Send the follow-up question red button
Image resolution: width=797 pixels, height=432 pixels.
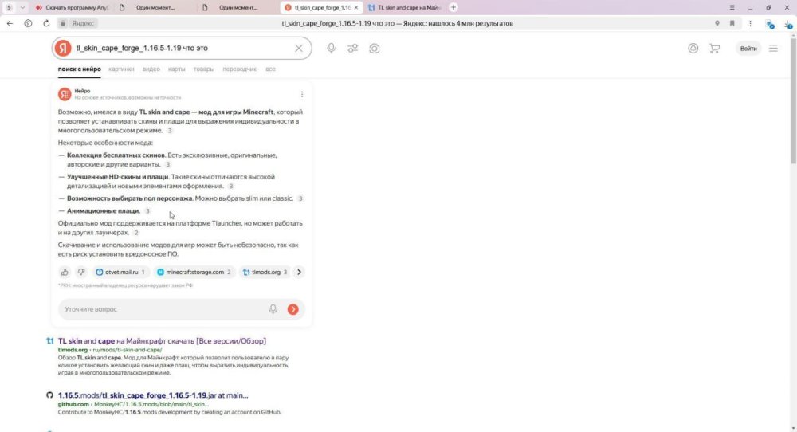pos(292,309)
